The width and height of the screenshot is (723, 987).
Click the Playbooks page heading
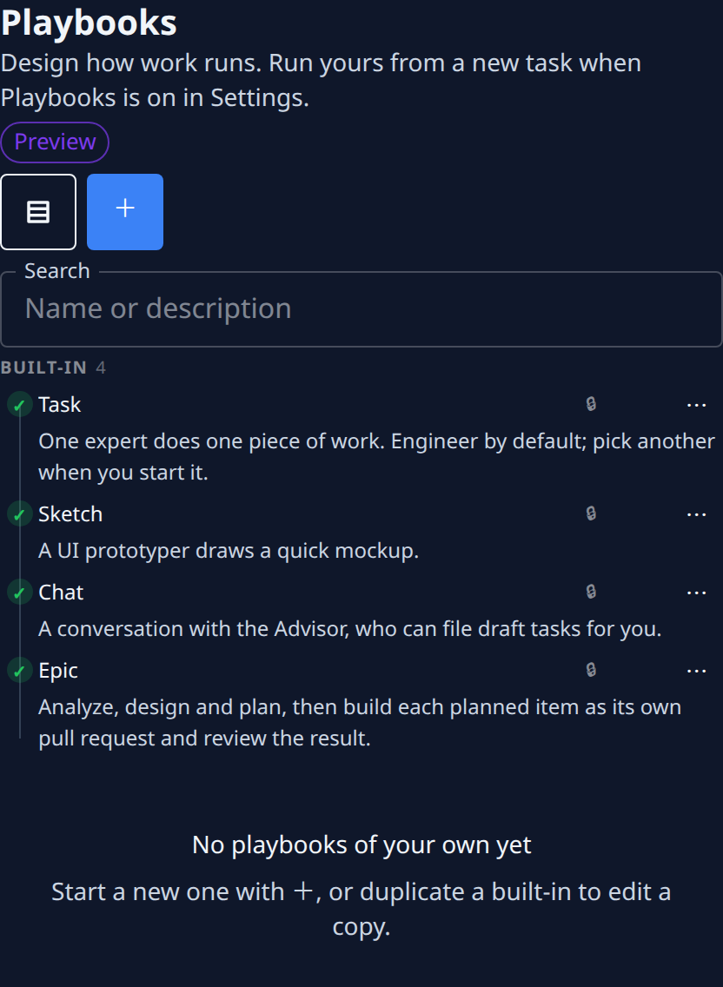click(89, 23)
